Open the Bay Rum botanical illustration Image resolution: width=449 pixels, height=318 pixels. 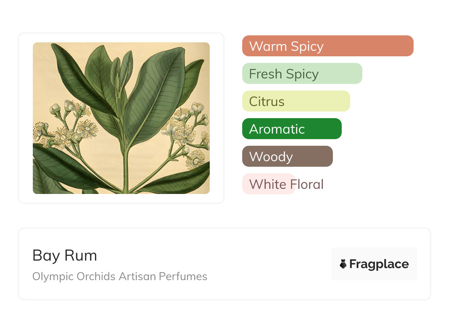point(121,118)
